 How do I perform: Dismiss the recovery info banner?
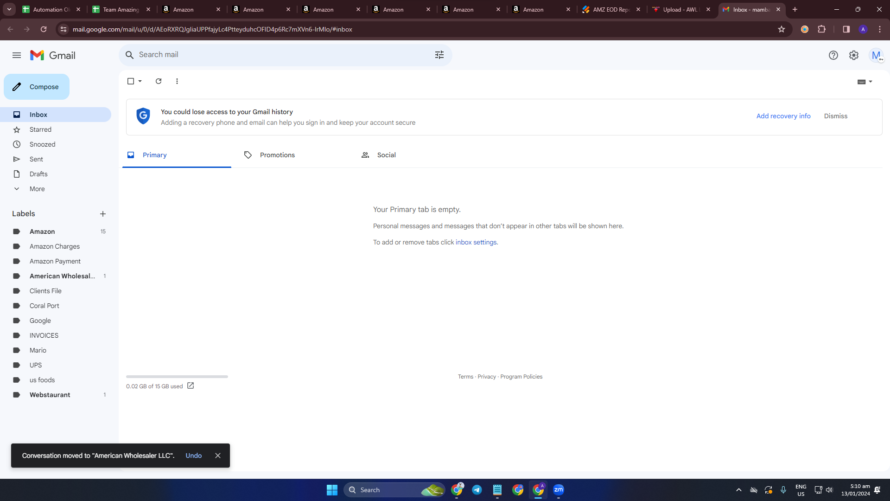coord(836,116)
